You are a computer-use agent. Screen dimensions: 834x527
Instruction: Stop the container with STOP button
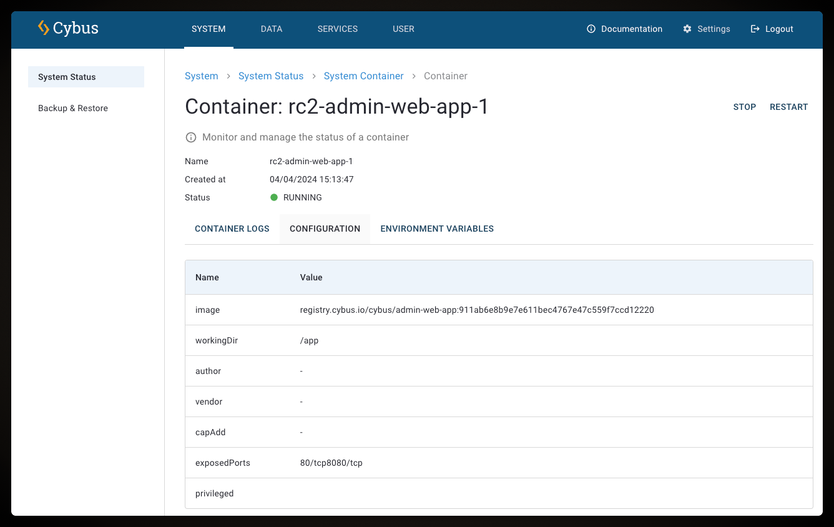pyautogui.click(x=745, y=107)
